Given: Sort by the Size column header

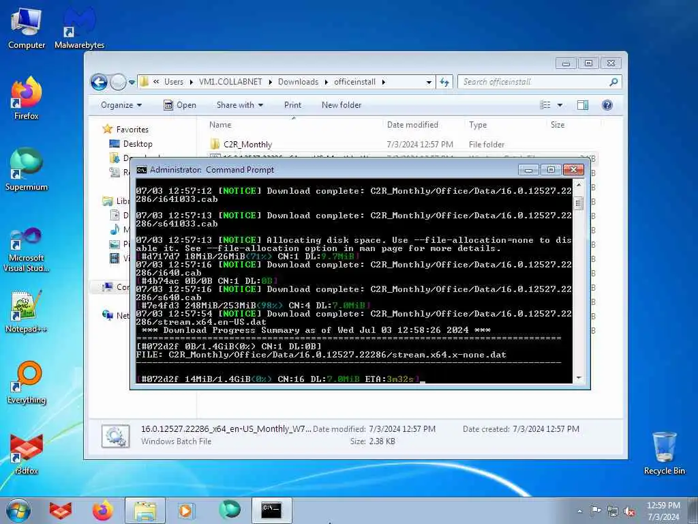Looking at the screenshot, I should pyautogui.click(x=573, y=125).
